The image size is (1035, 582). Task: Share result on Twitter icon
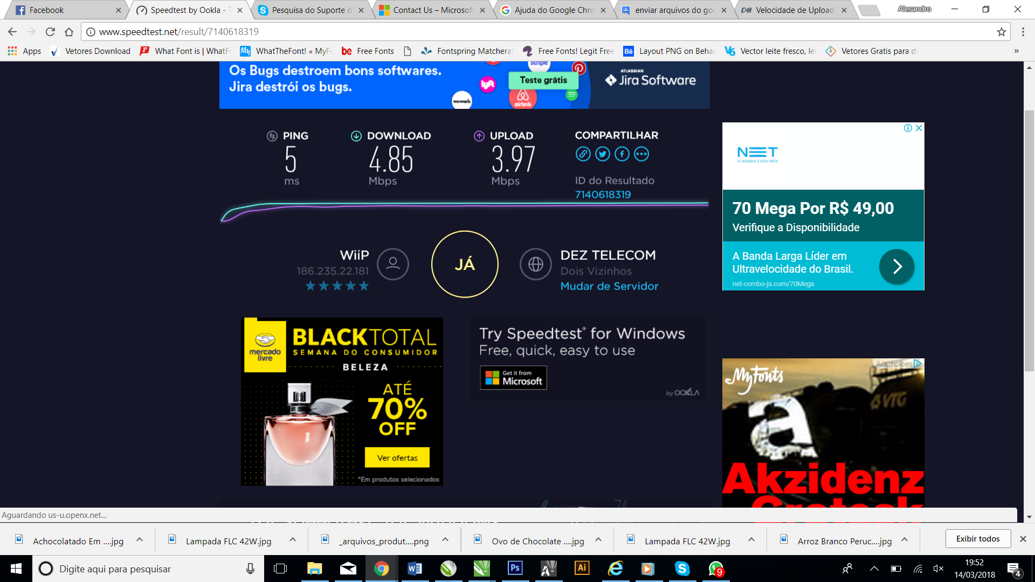click(602, 154)
